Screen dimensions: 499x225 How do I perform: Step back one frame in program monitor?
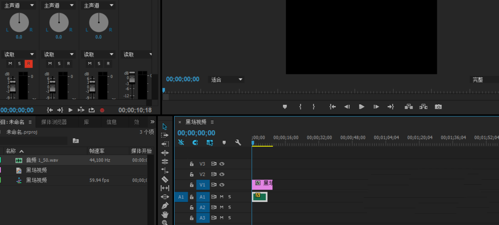(x=347, y=107)
